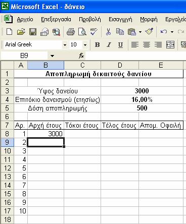Screen dimensions: 186x224
Task: Click the Select All corner button
Action: [x=7, y=65]
